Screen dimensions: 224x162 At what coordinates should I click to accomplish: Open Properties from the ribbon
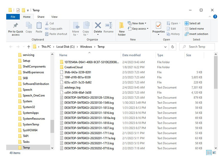click(x=159, y=26)
